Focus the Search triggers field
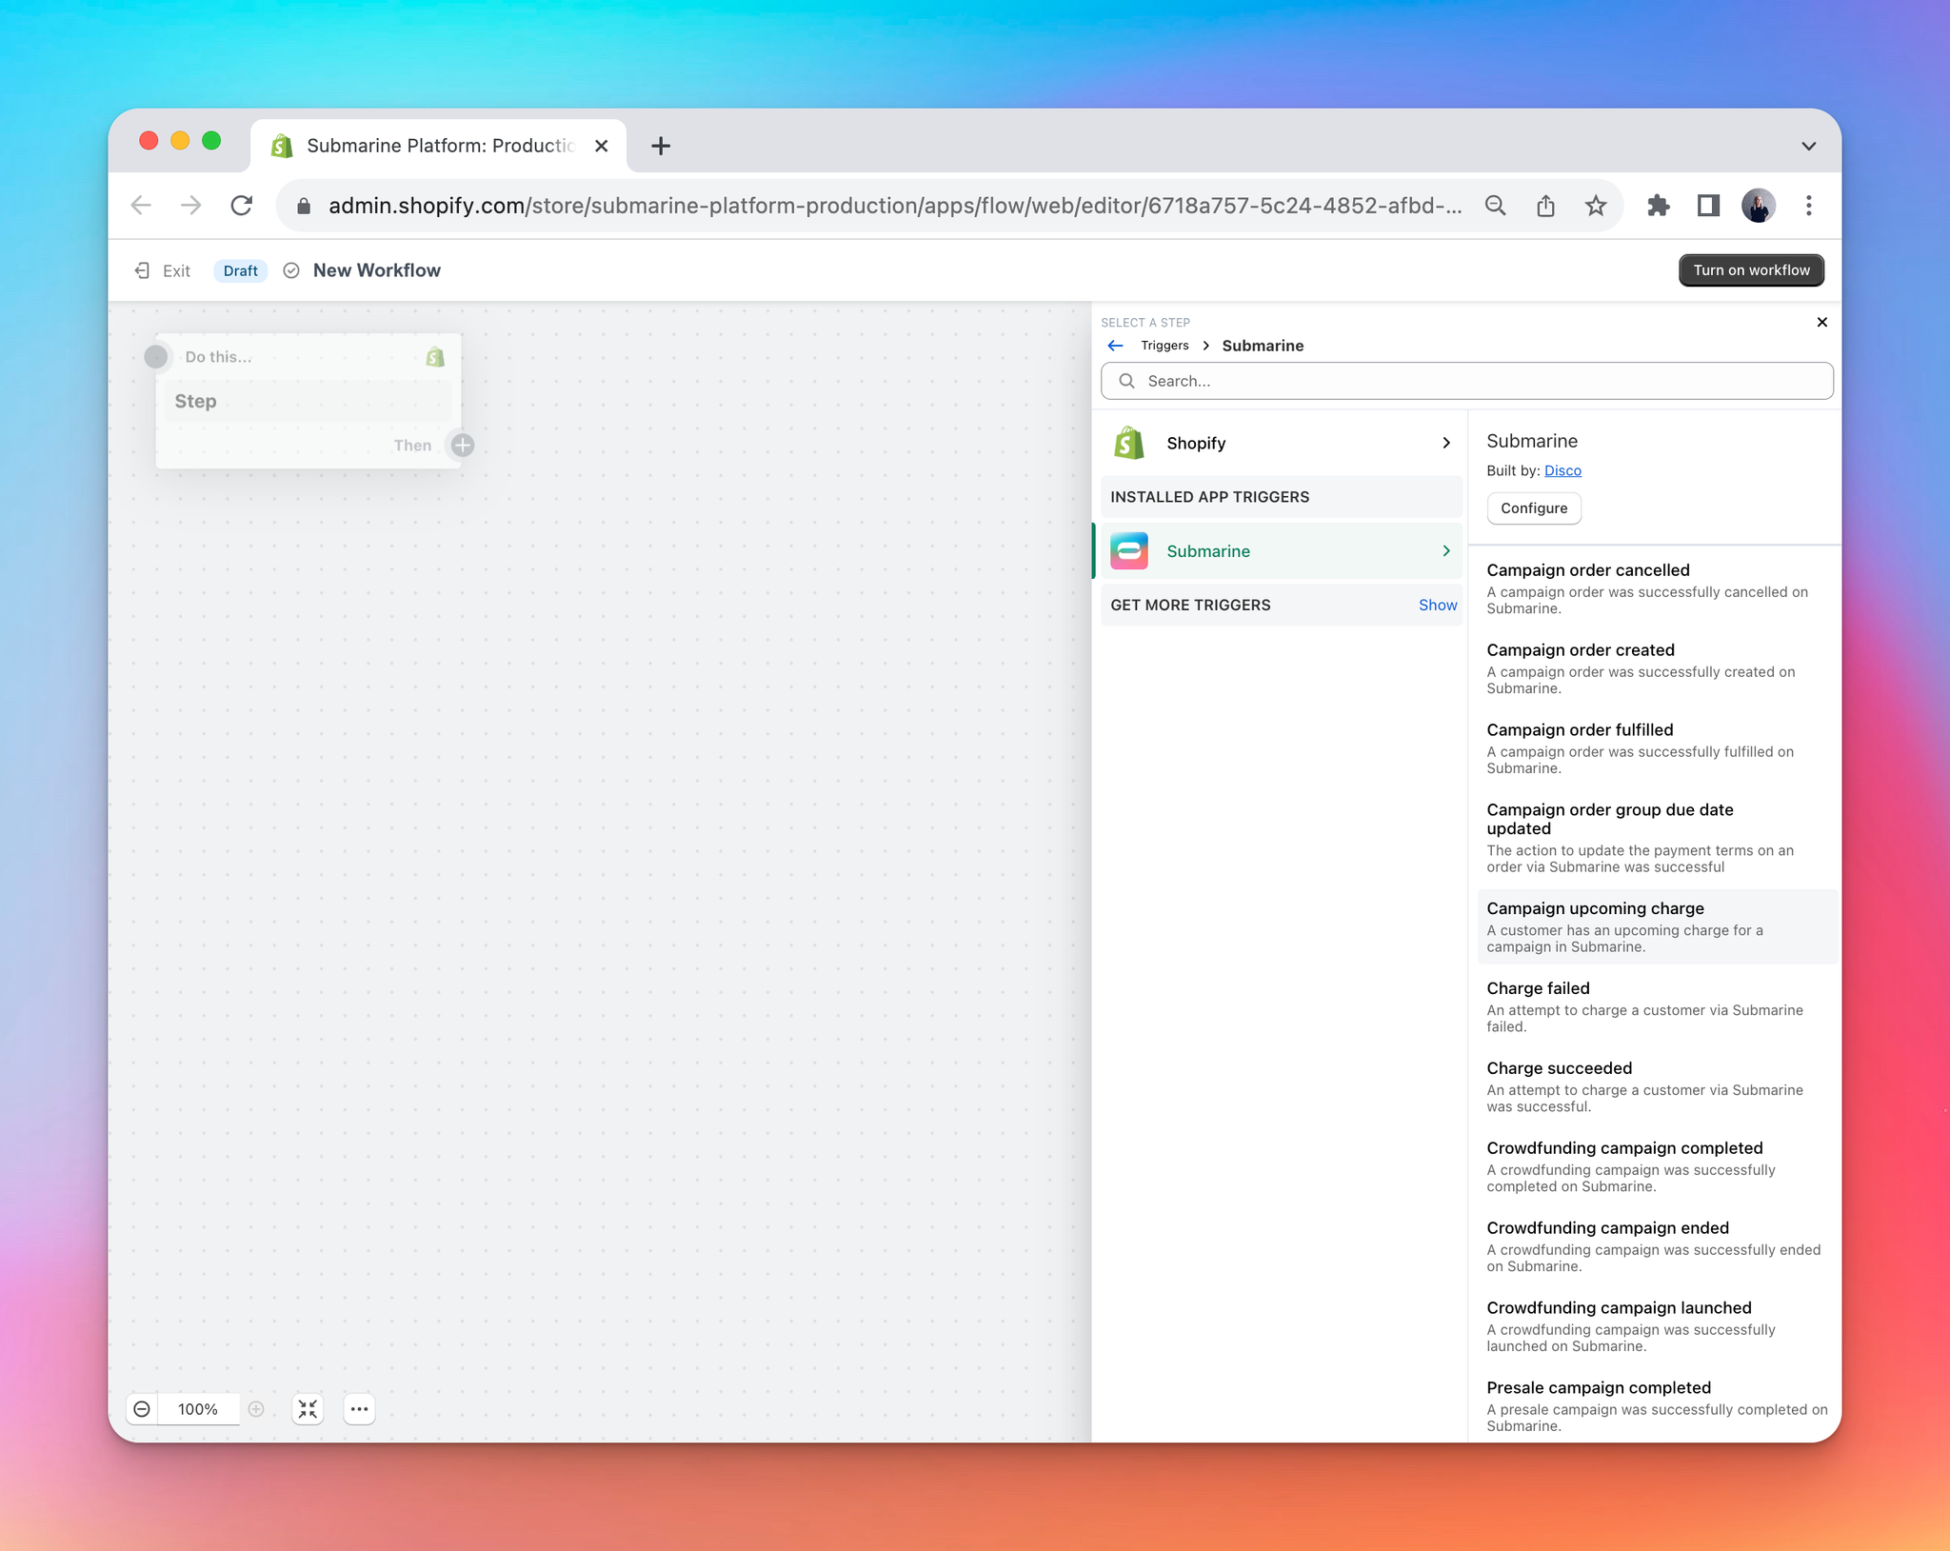The image size is (1950, 1551). click(x=1466, y=381)
